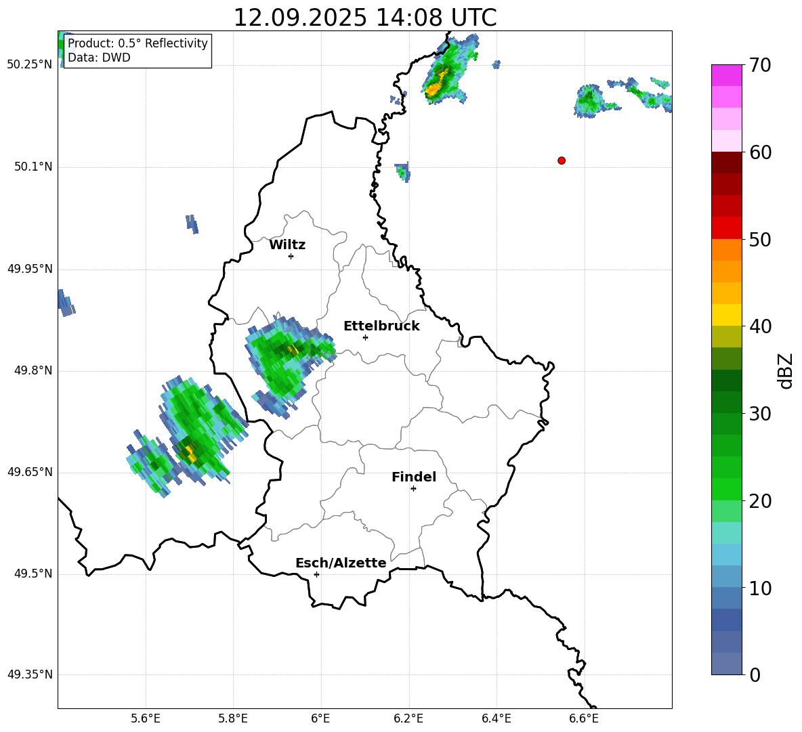Click the colorbar tick label 20
Screen dimensions: 802x732
pos(760,501)
